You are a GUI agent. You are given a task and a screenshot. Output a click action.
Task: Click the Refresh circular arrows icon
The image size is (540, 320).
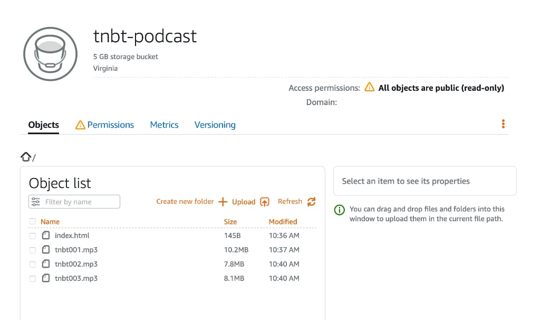(311, 202)
